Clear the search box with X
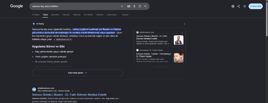This screenshot has width=268, height=103. 122,6
